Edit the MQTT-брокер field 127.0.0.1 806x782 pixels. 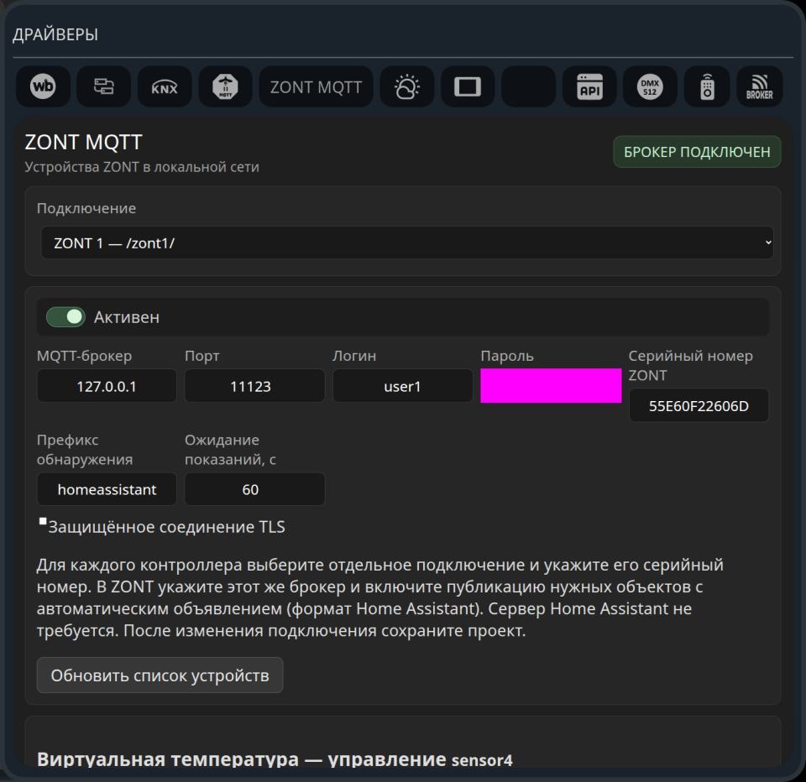tap(107, 386)
